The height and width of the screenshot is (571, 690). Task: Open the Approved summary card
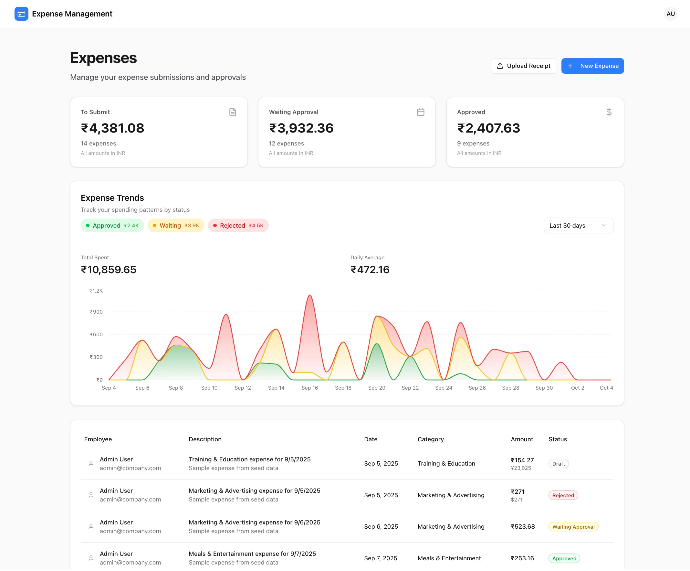coord(535,132)
